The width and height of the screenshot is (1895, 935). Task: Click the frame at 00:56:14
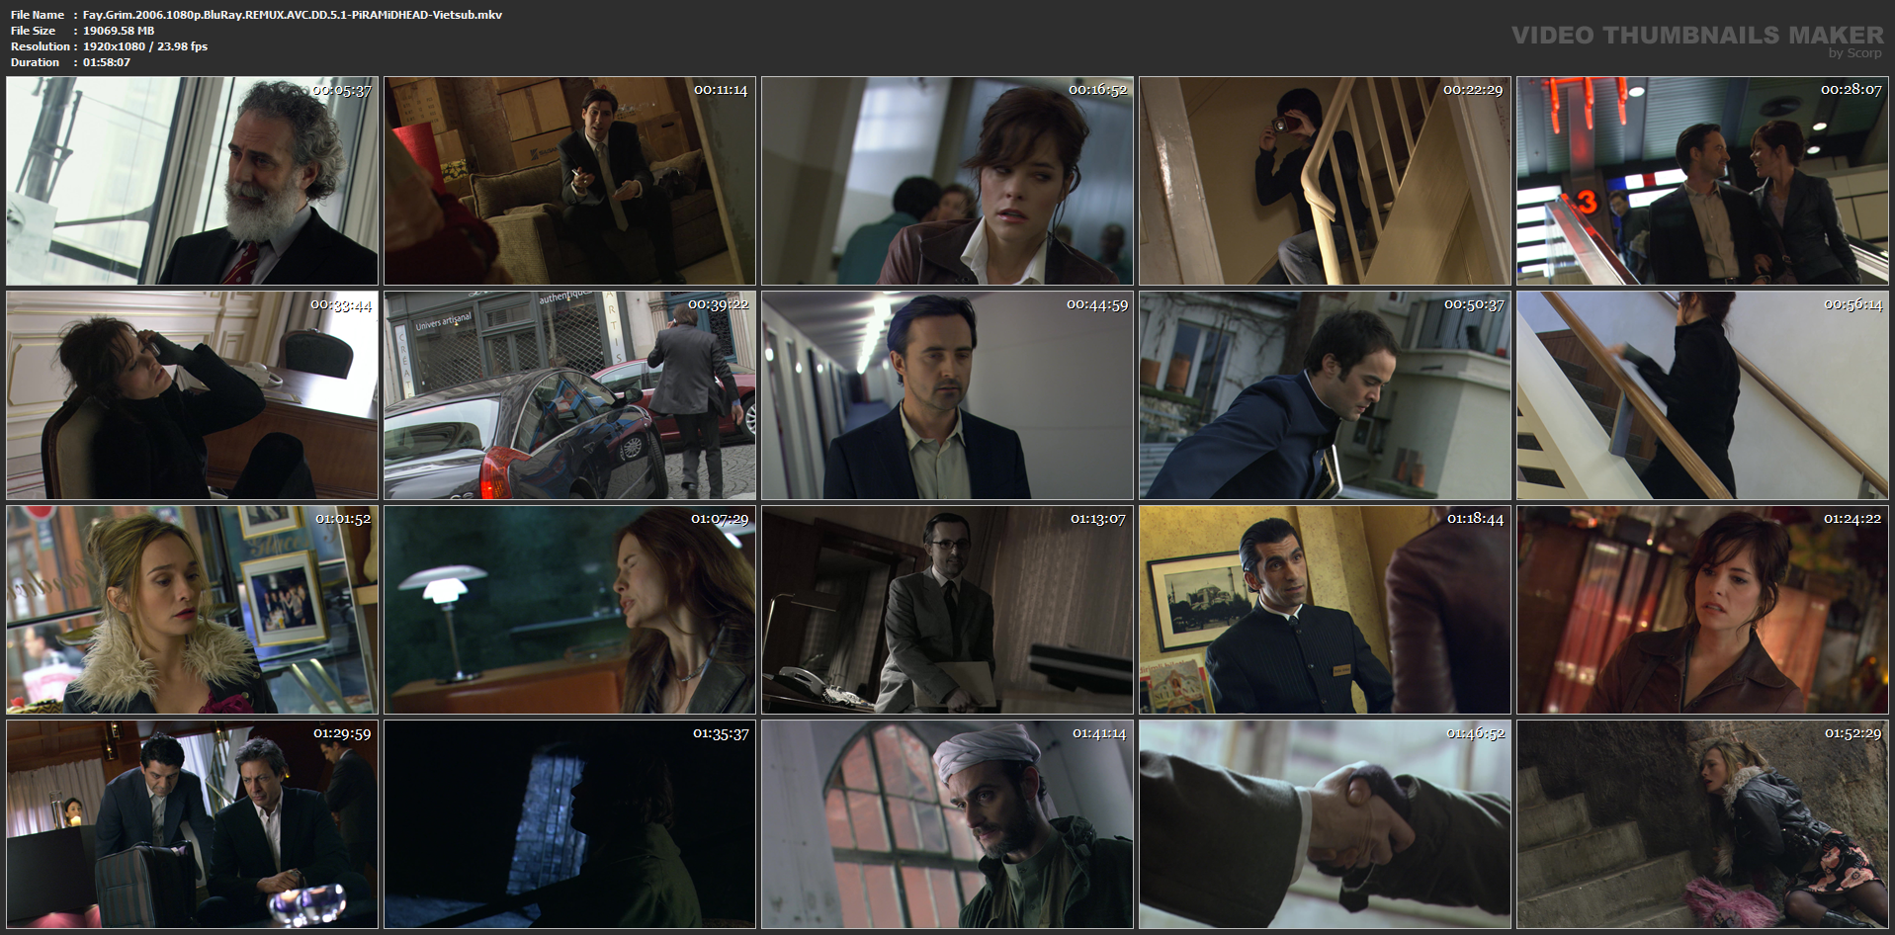(x=1702, y=395)
